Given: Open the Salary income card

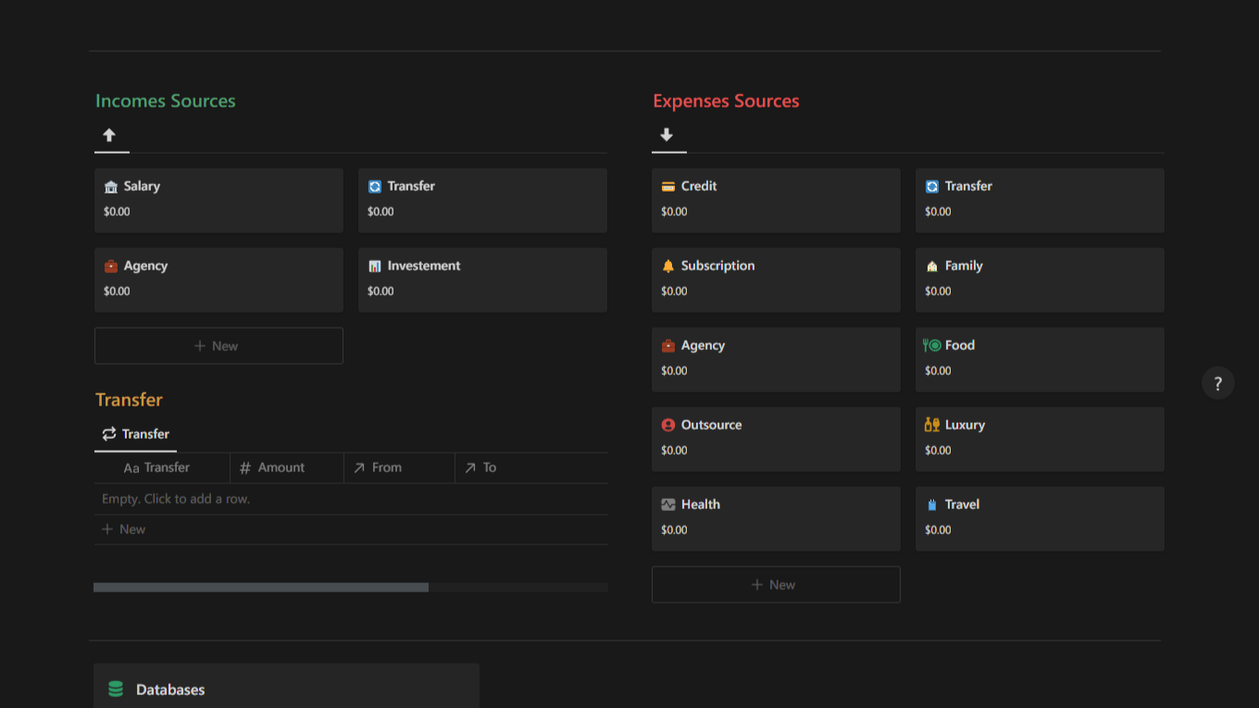Looking at the screenshot, I should 218,200.
